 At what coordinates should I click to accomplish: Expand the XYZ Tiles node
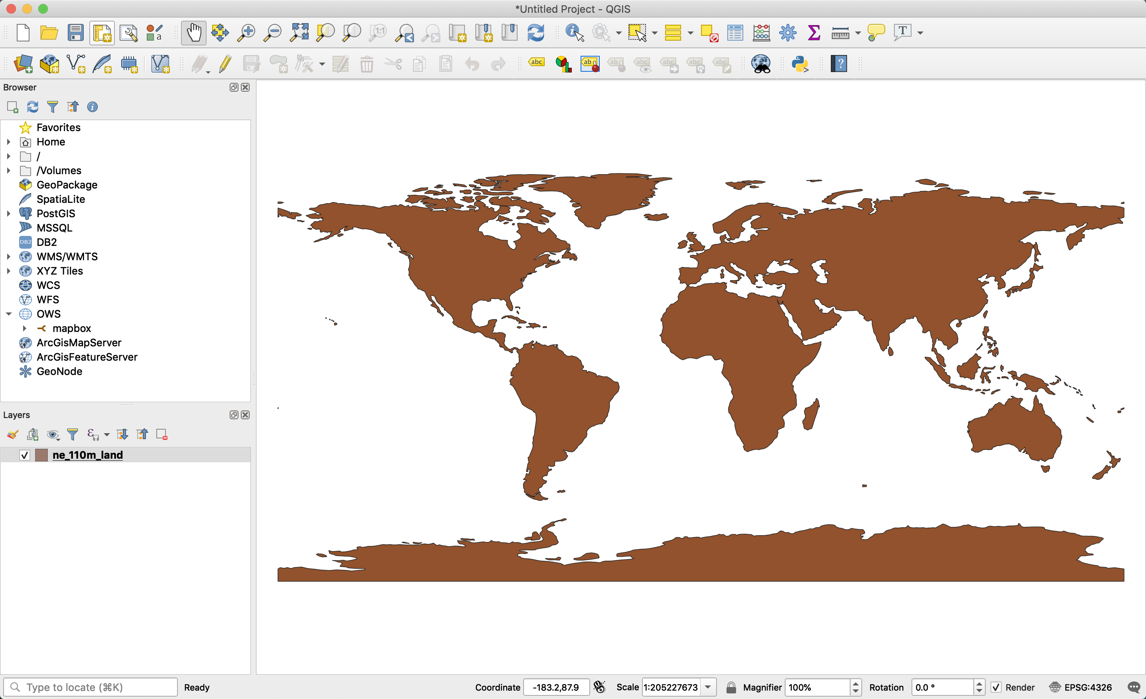coord(8,271)
